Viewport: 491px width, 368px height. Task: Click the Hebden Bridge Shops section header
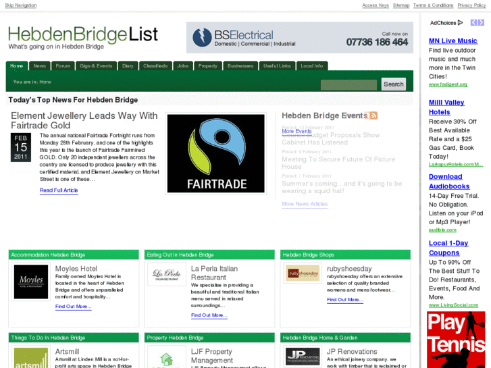345,255
